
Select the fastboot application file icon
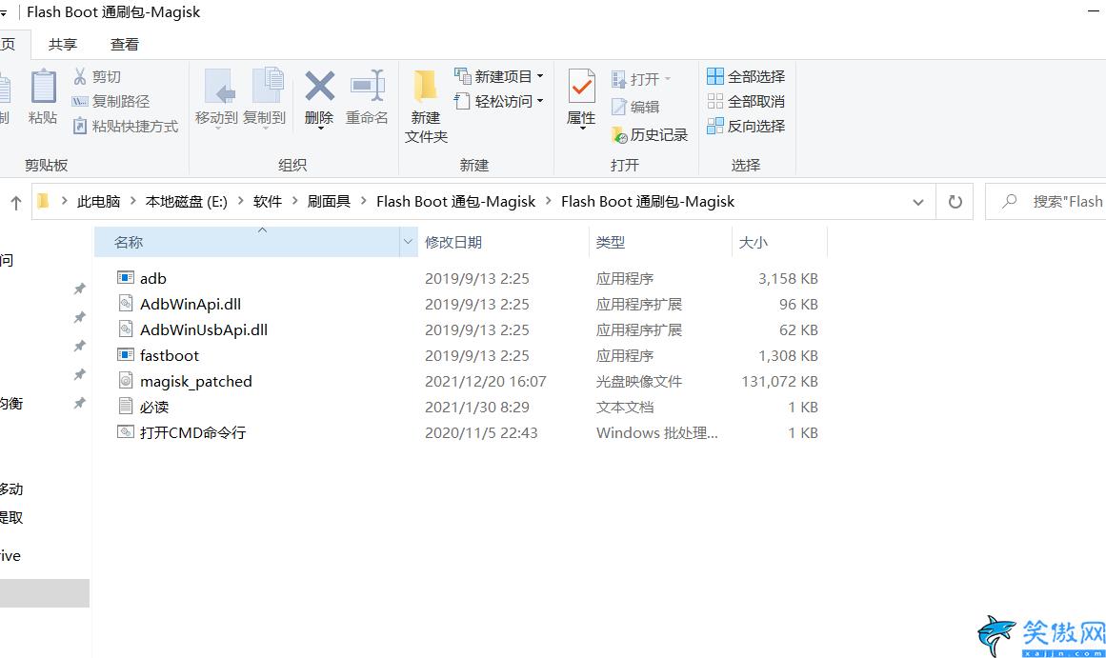click(126, 355)
